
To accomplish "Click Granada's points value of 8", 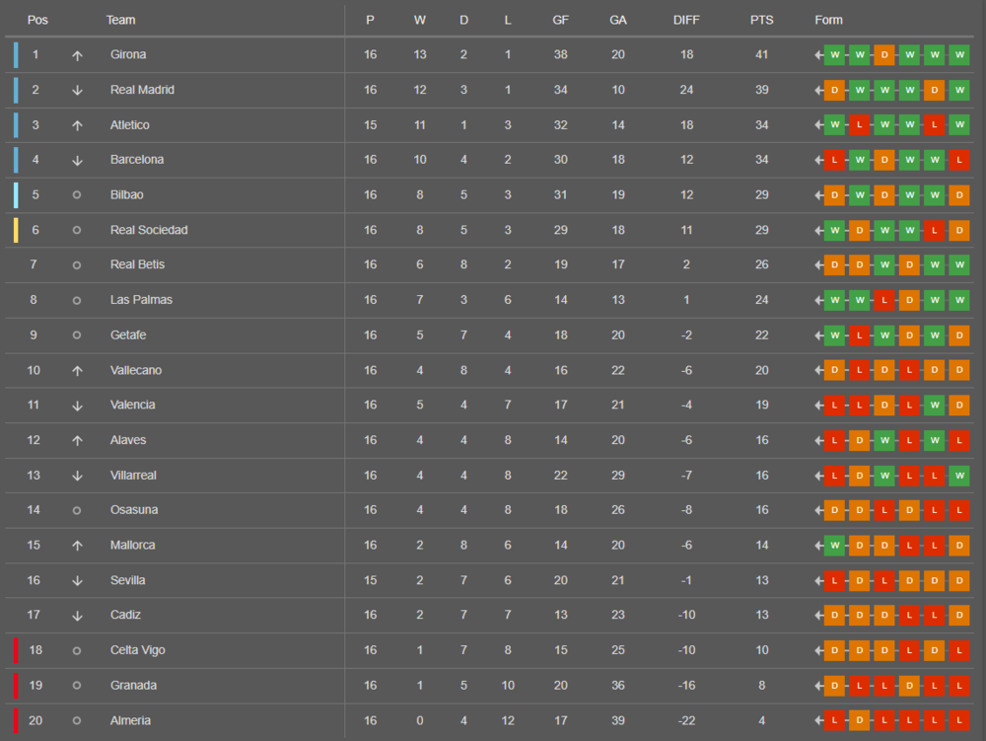I will tap(761, 686).
